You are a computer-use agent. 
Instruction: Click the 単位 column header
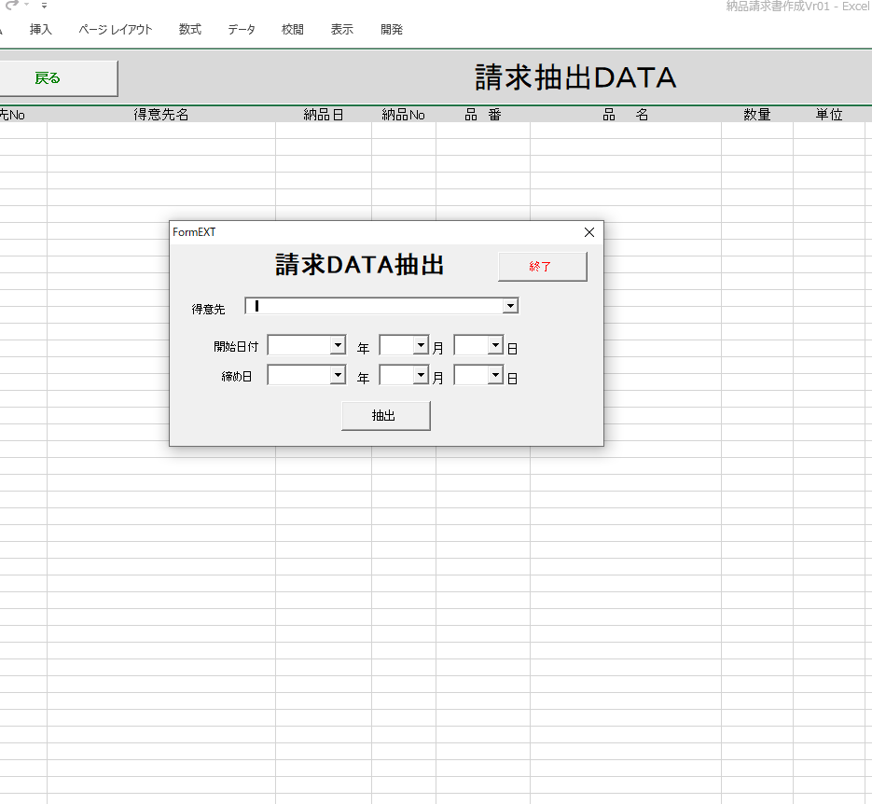pos(829,115)
